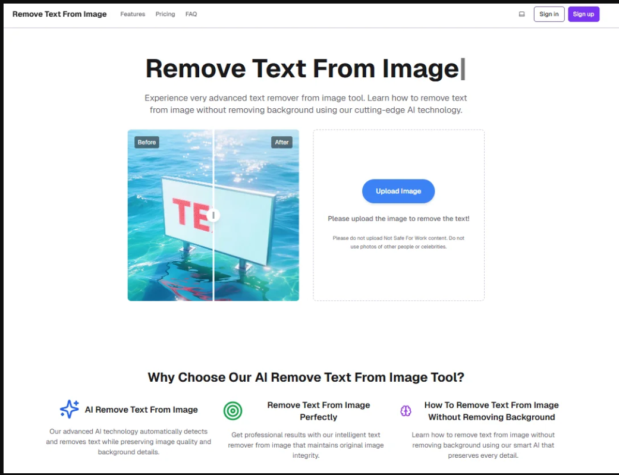Open the Features nav item
The image size is (619, 475).
133,14
